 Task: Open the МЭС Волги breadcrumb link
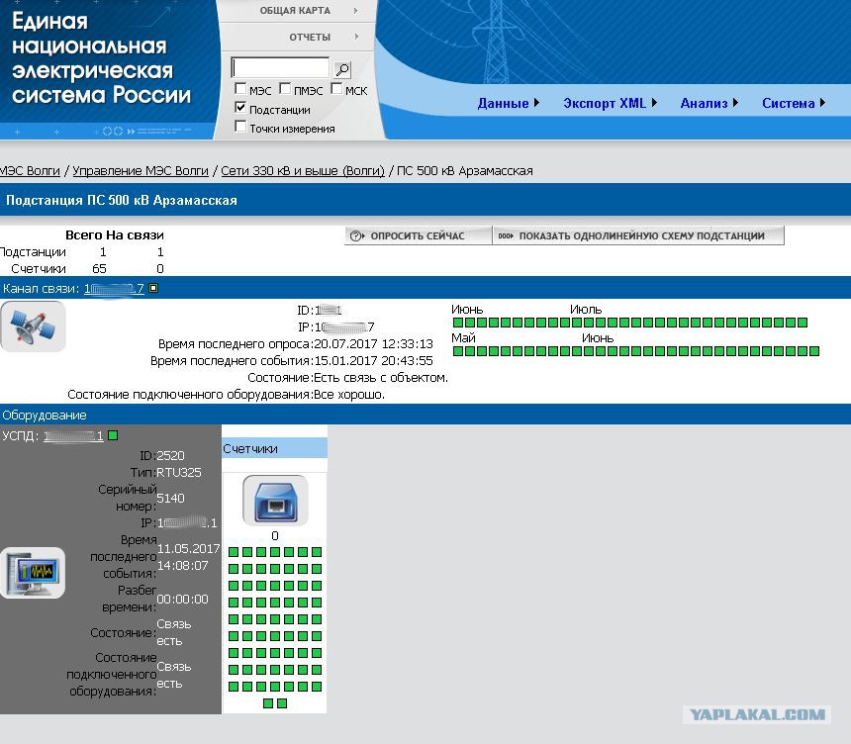pyautogui.click(x=30, y=171)
